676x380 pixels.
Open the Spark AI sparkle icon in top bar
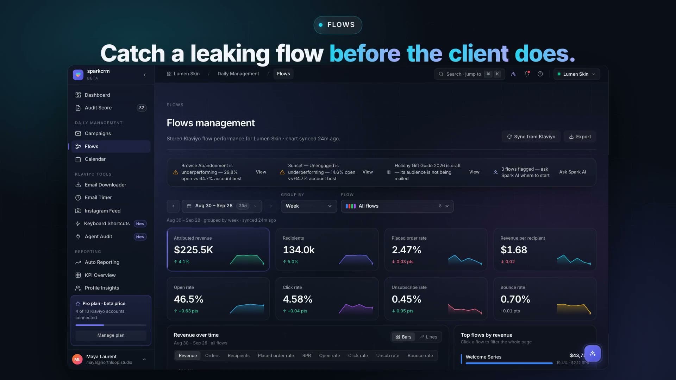click(513, 74)
